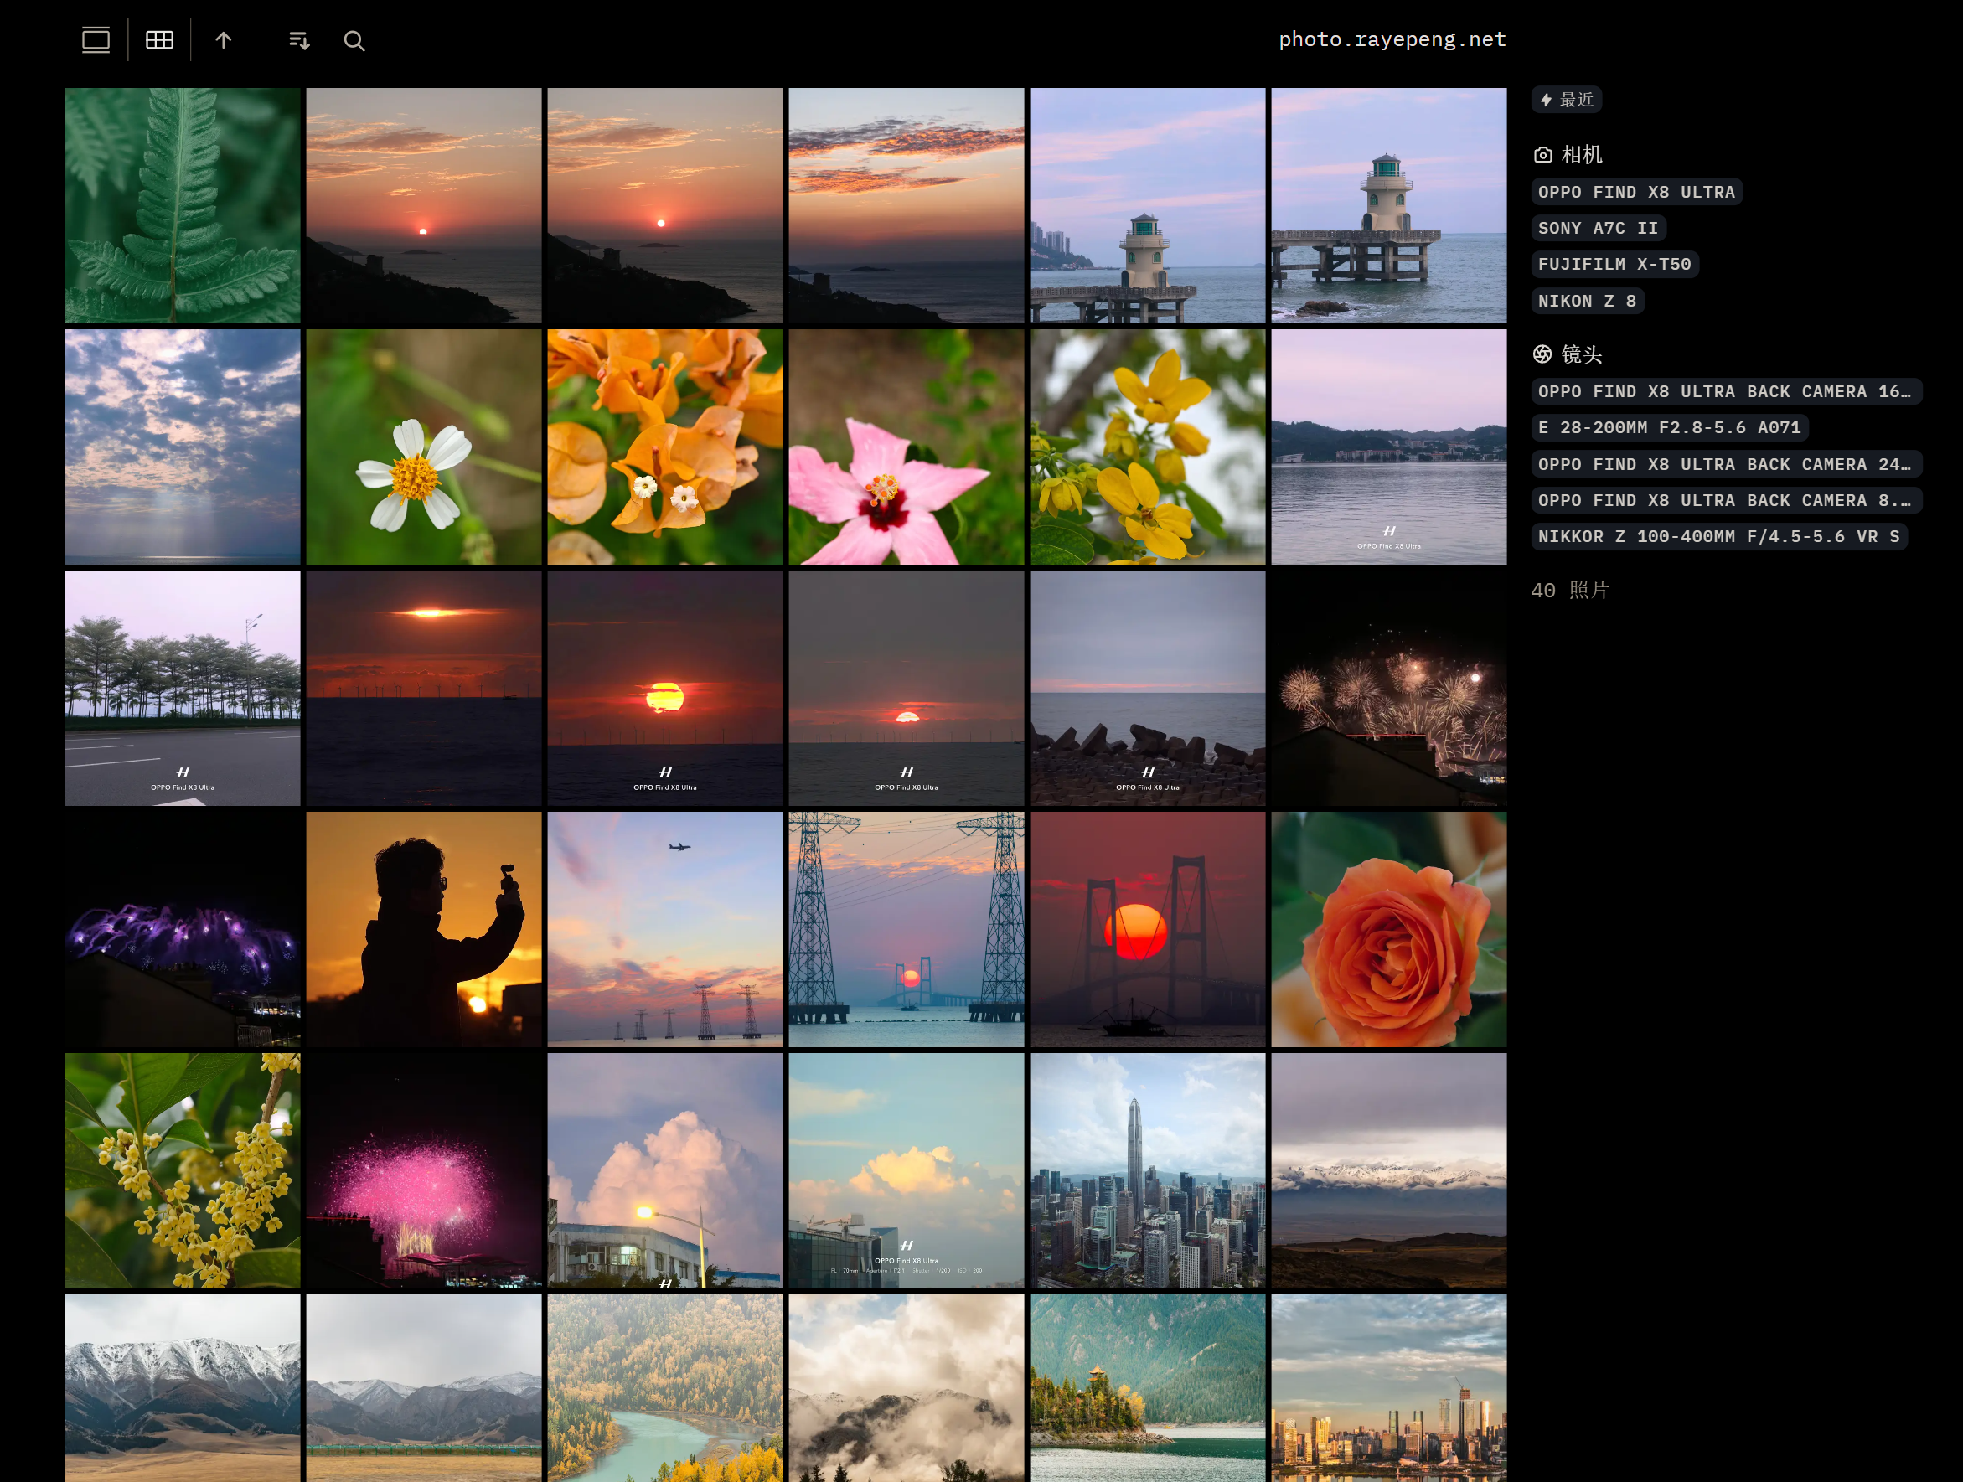Select NIKKOR Z 100-400MM lens filter

coord(1718,536)
